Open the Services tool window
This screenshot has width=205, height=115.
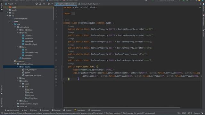[x=68, y=110]
